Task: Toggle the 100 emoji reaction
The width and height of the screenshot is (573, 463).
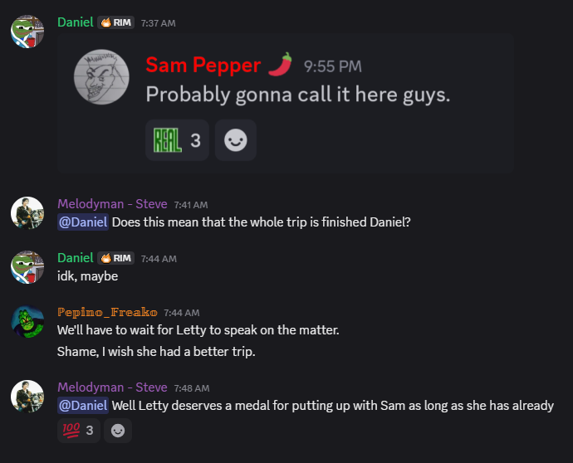Action: tap(79, 431)
